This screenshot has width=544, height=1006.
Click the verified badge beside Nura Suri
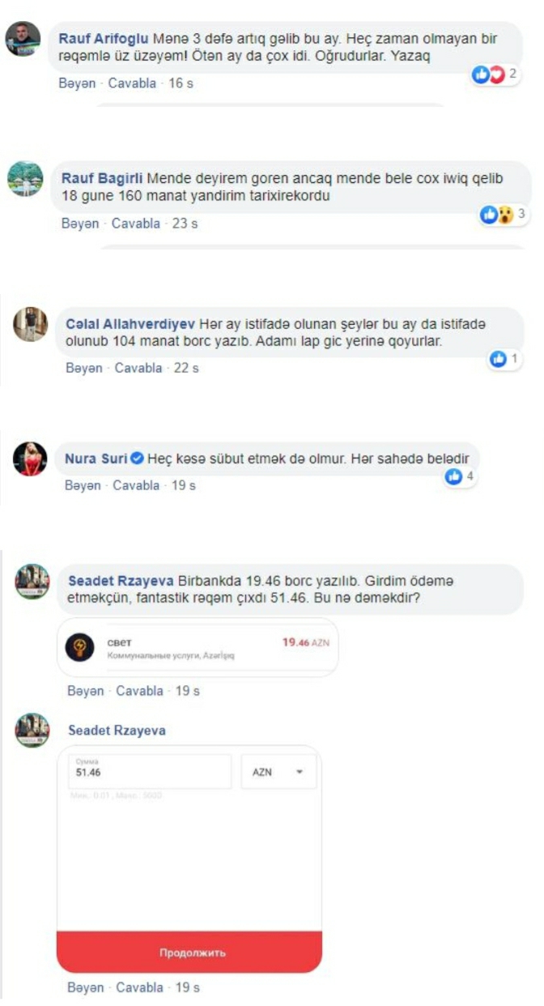[x=137, y=459]
